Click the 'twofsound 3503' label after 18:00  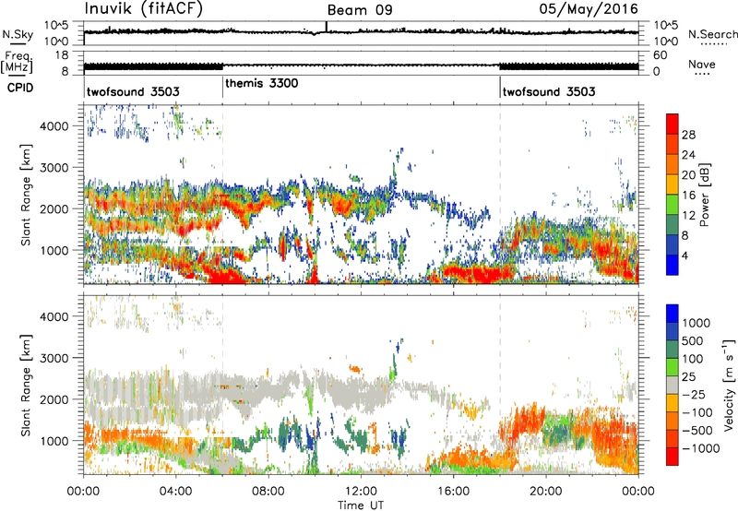point(549,91)
